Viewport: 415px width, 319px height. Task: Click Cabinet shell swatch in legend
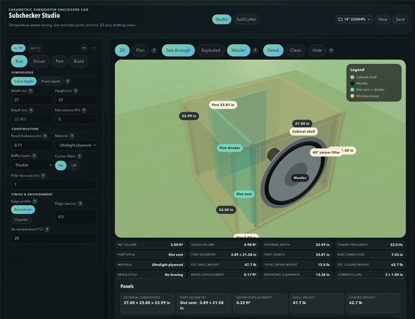click(x=352, y=77)
